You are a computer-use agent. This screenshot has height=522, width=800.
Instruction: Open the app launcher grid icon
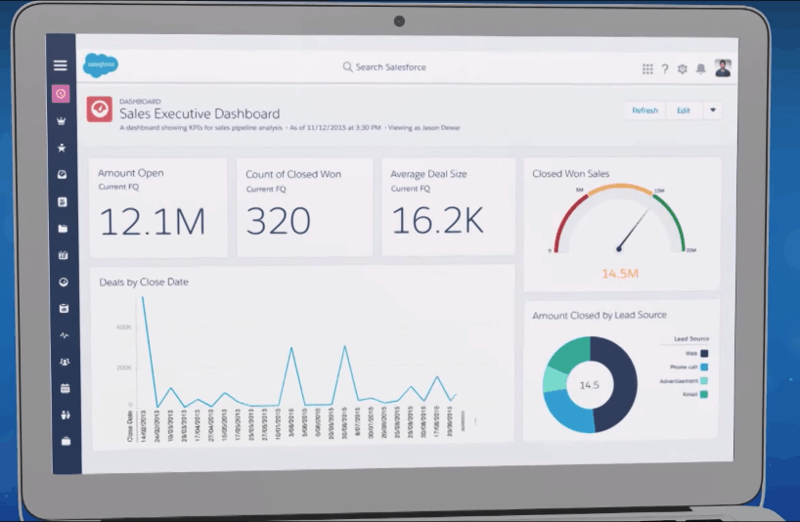click(647, 68)
